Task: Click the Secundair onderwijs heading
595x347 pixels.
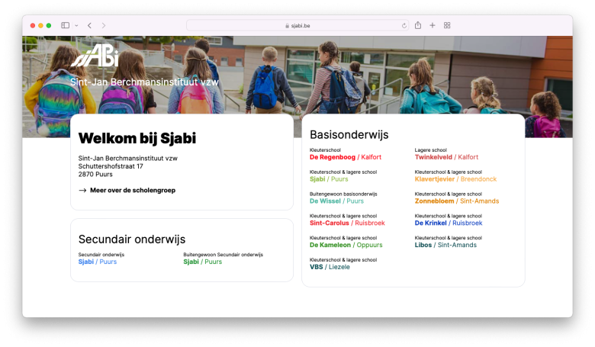Action: click(x=132, y=239)
